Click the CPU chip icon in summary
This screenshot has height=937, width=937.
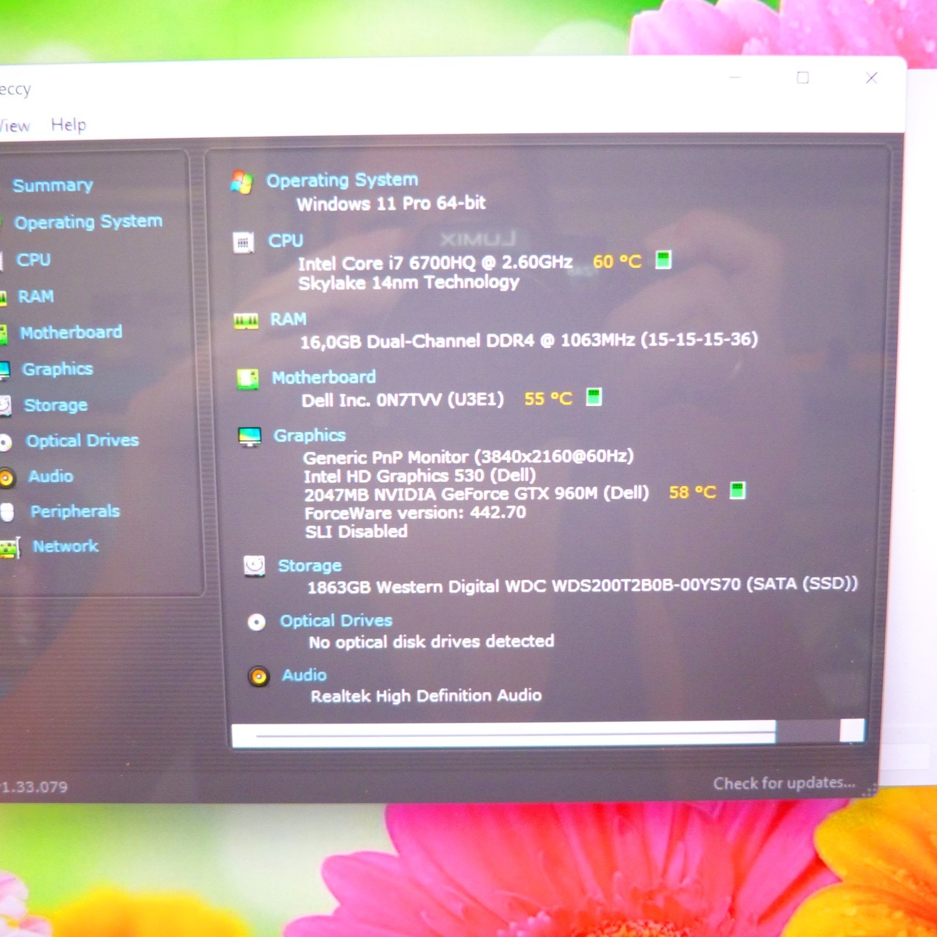click(x=244, y=242)
